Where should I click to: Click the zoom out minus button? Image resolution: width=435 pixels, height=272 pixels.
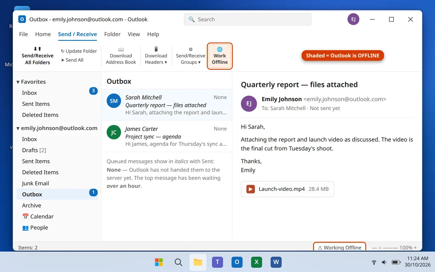[374, 248]
